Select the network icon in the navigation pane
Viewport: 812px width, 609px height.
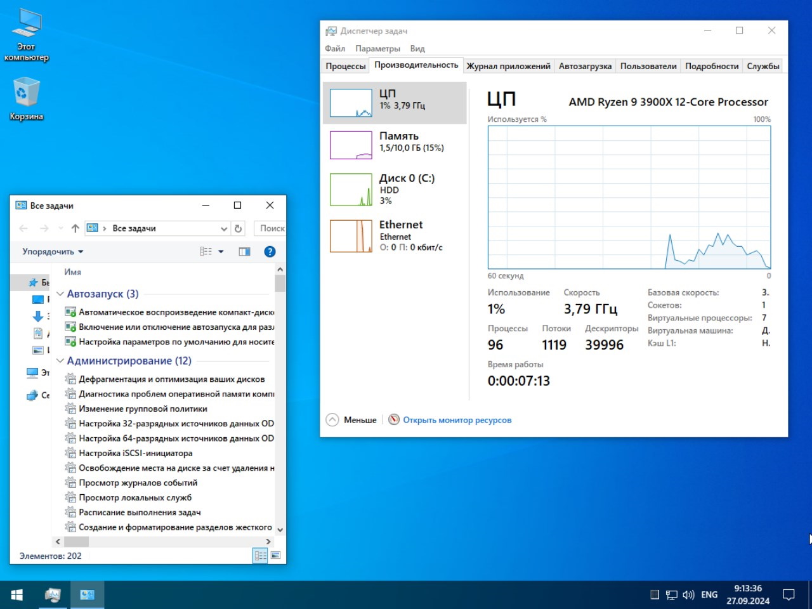tap(32, 395)
